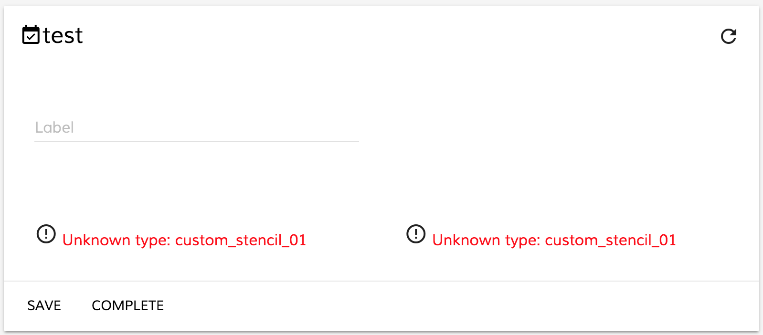Complete the test task form

click(127, 305)
